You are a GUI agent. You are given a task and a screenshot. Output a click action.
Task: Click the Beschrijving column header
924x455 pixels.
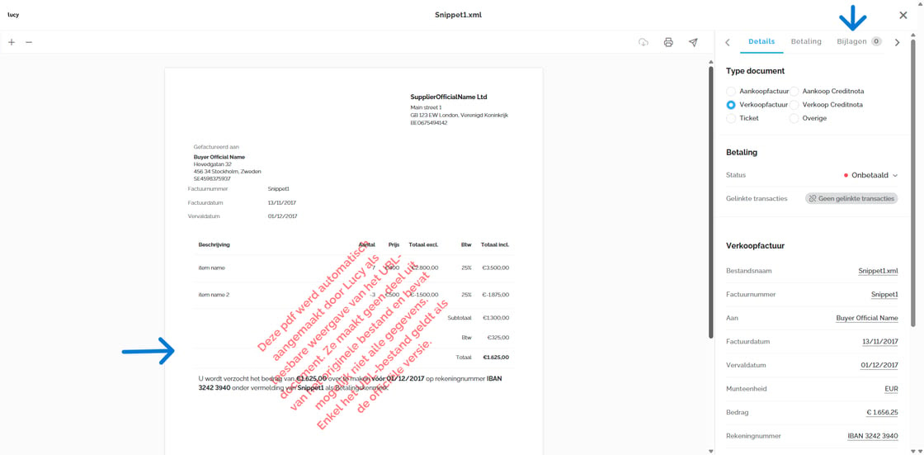coord(214,244)
